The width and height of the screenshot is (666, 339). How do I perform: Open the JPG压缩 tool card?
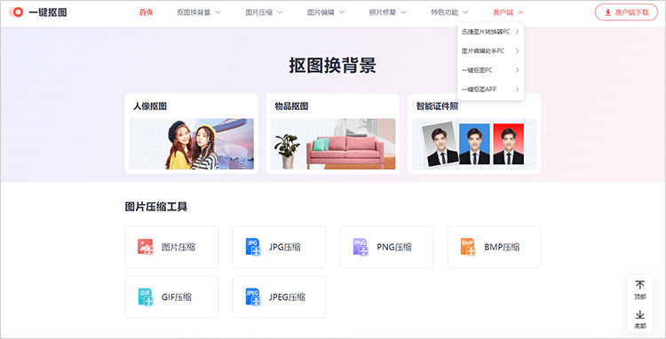point(279,247)
